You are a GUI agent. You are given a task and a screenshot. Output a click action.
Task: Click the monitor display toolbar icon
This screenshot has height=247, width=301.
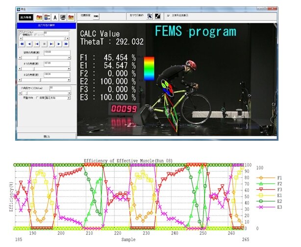point(63,17)
